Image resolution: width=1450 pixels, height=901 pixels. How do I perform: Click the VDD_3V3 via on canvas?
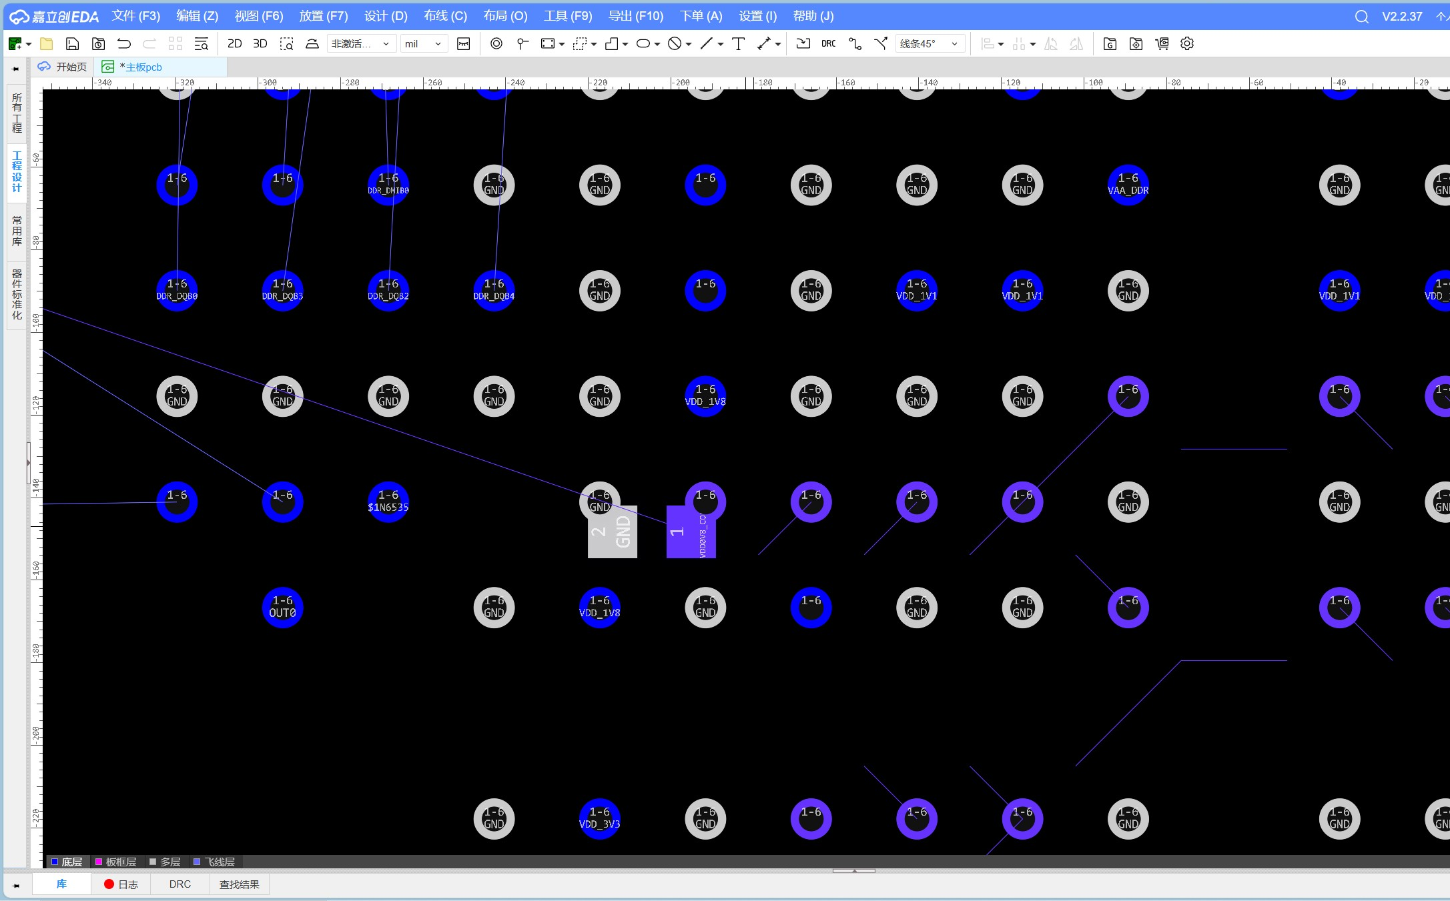pyautogui.click(x=599, y=818)
